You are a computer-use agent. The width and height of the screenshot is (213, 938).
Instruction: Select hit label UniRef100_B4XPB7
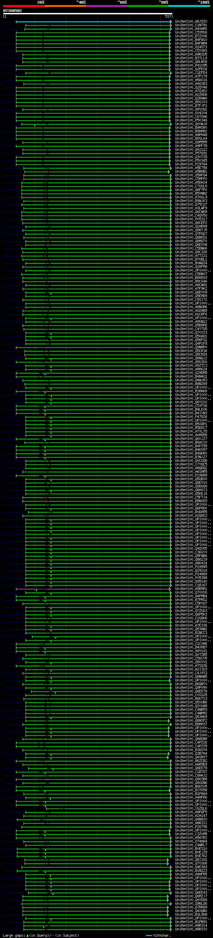(x=191, y=648)
